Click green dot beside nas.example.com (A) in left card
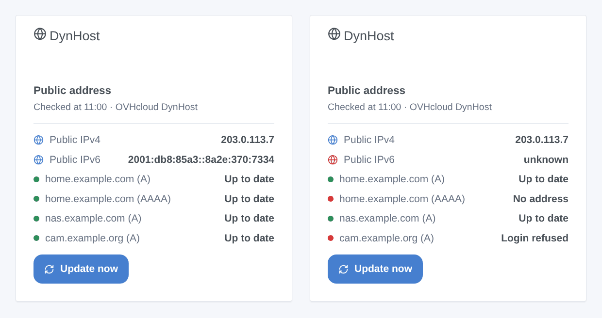Image resolution: width=602 pixels, height=318 pixels. [x=36, y=219]
